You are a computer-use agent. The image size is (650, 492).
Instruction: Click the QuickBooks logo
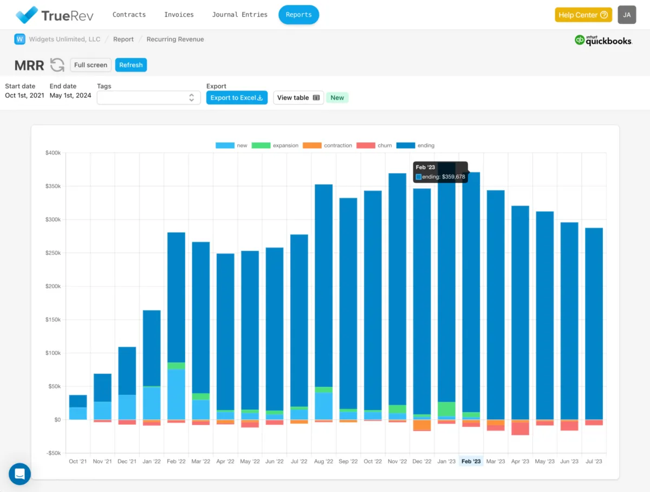603,40
